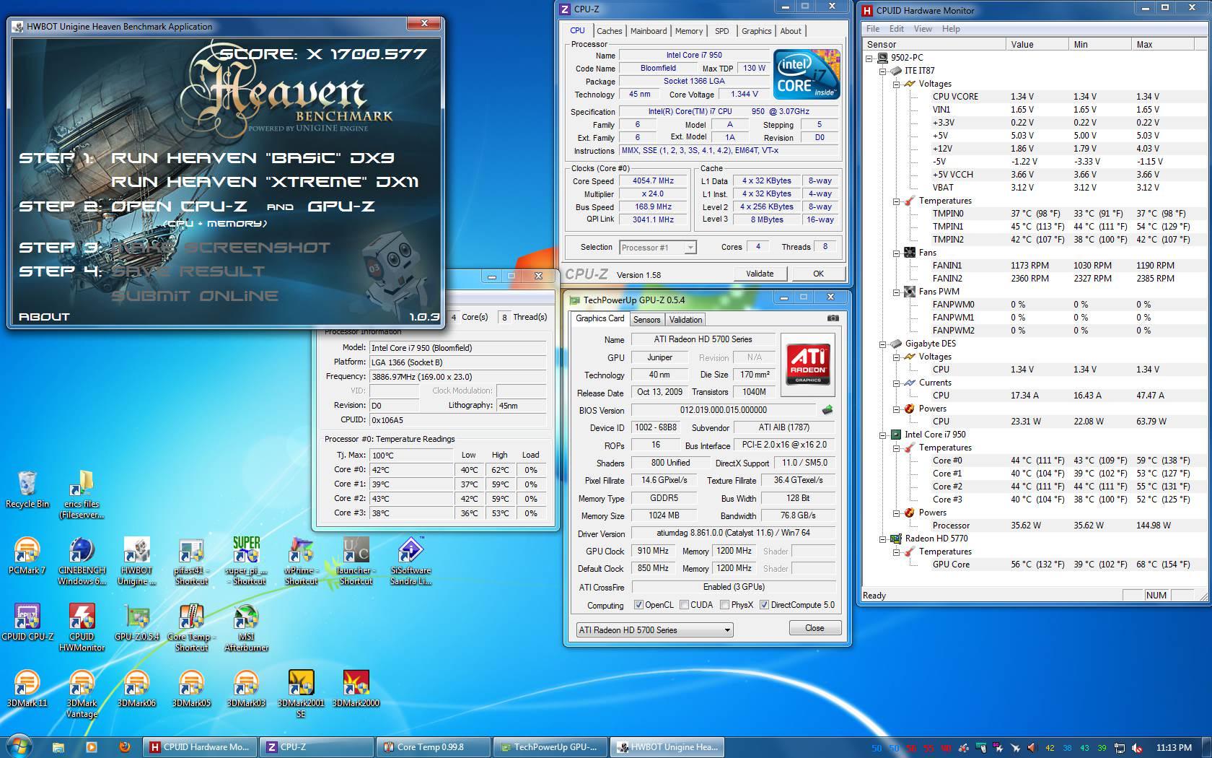Open super pi shortcut icon

[246, 561]
